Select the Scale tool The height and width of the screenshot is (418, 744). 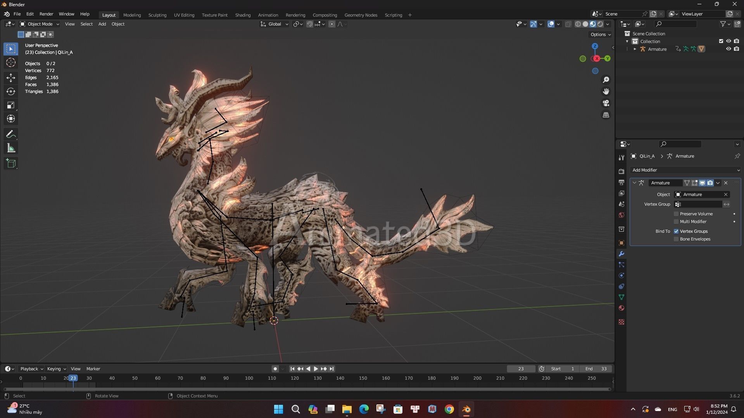[x=11, y=105]
